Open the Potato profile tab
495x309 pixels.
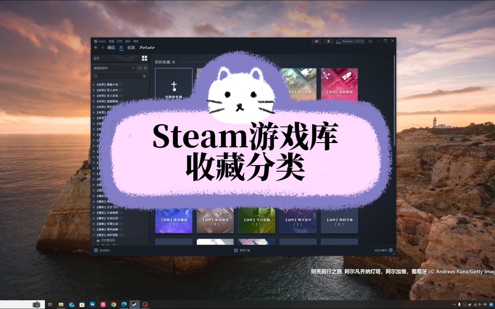[x=147, y=47]
